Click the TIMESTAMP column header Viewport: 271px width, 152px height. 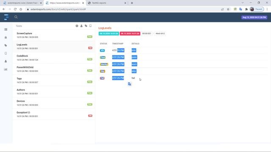click(x=118, y=43)
